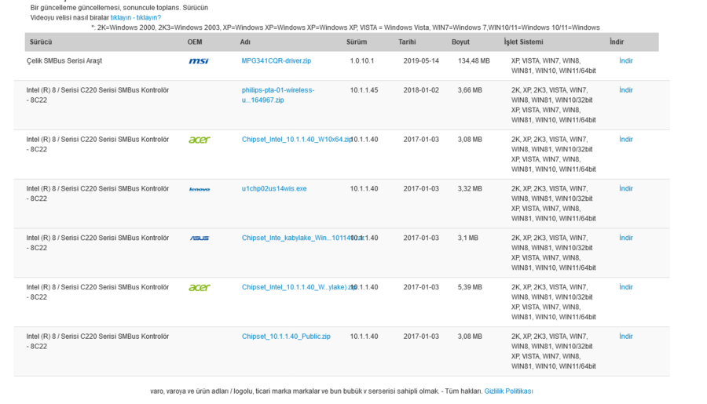Click the Acer logo beside Chipset_Intel_10.1.1.40_W10x64.zip
This screenshot has width=707, height=404.
point(200,140)
